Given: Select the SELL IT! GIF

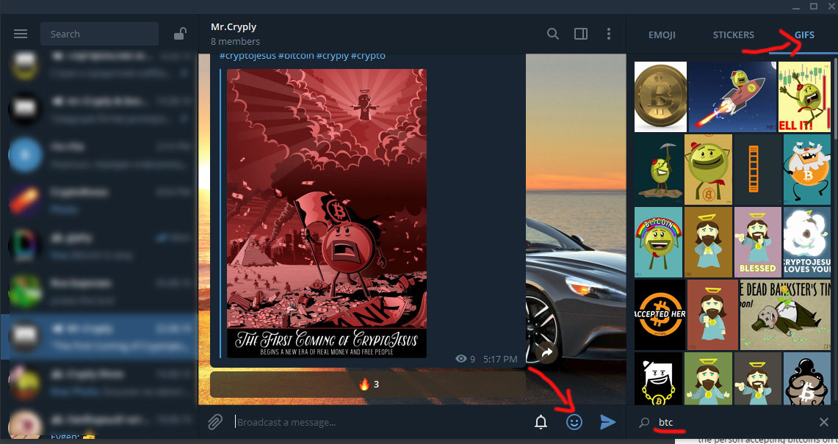Looking at the screenshot, I should click(805, 97).
